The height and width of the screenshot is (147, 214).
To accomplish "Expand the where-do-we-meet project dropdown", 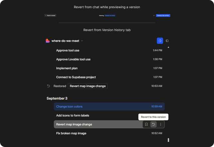I will [x=82, y=41].
